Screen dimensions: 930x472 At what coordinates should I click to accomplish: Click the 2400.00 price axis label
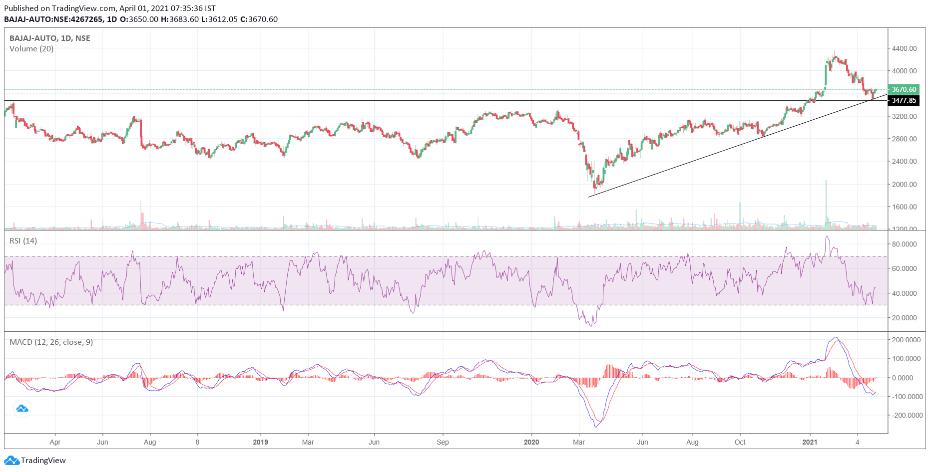[905, 161]
